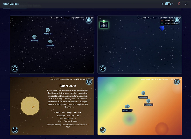
Task: Click the moon icon beside theme switch
Action: (173, 4)
